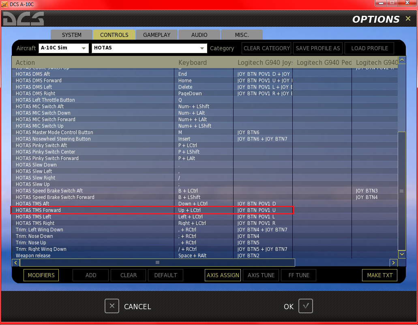Select the HOTAS Master Mode Control Button row
418x325 pixels.
[x=205, y=133]
